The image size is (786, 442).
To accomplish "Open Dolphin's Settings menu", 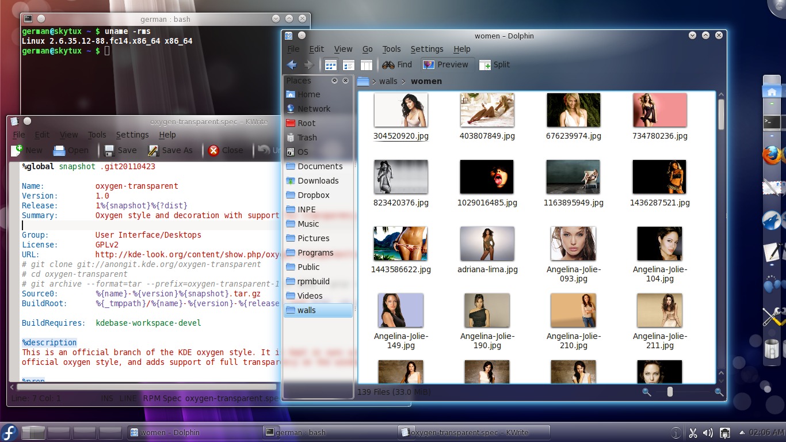I will [x=427, y=49].
